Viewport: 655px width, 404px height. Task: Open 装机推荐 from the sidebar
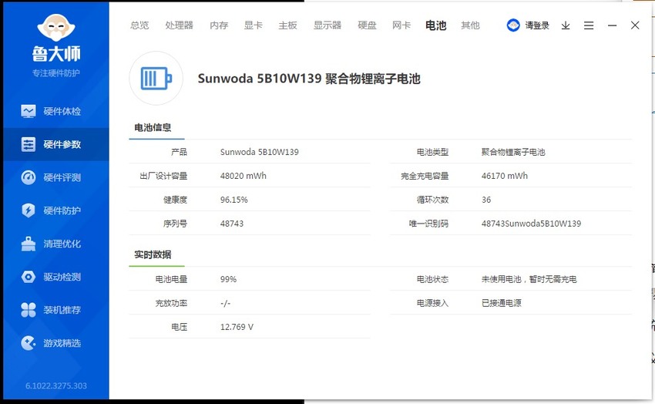(x=62, y=310)
